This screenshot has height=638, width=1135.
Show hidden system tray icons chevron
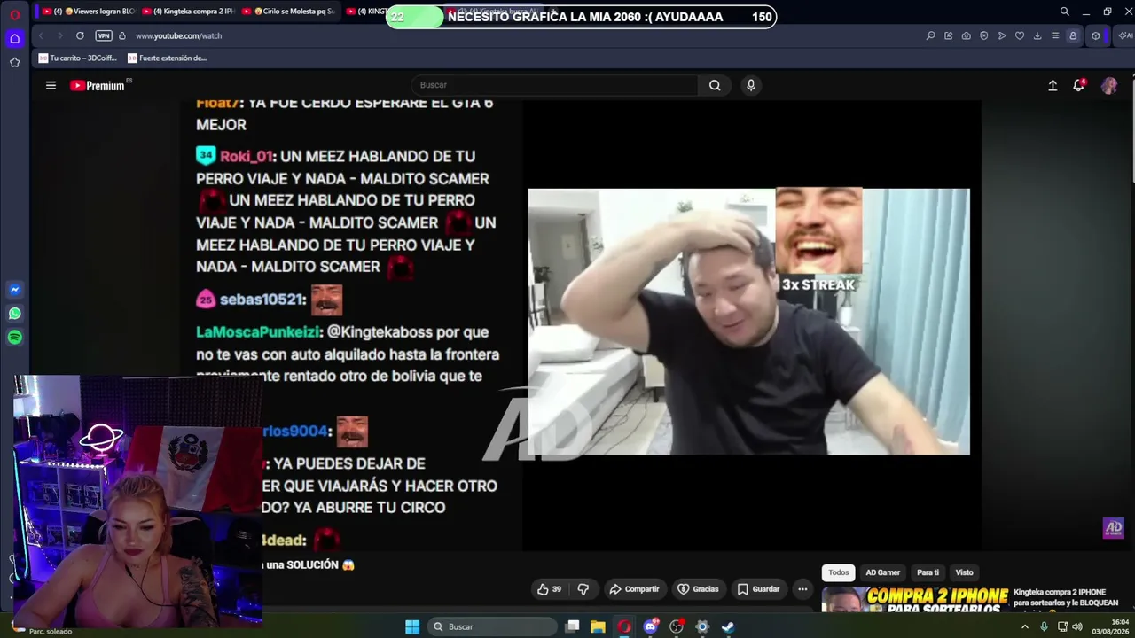pos(1025,626)
